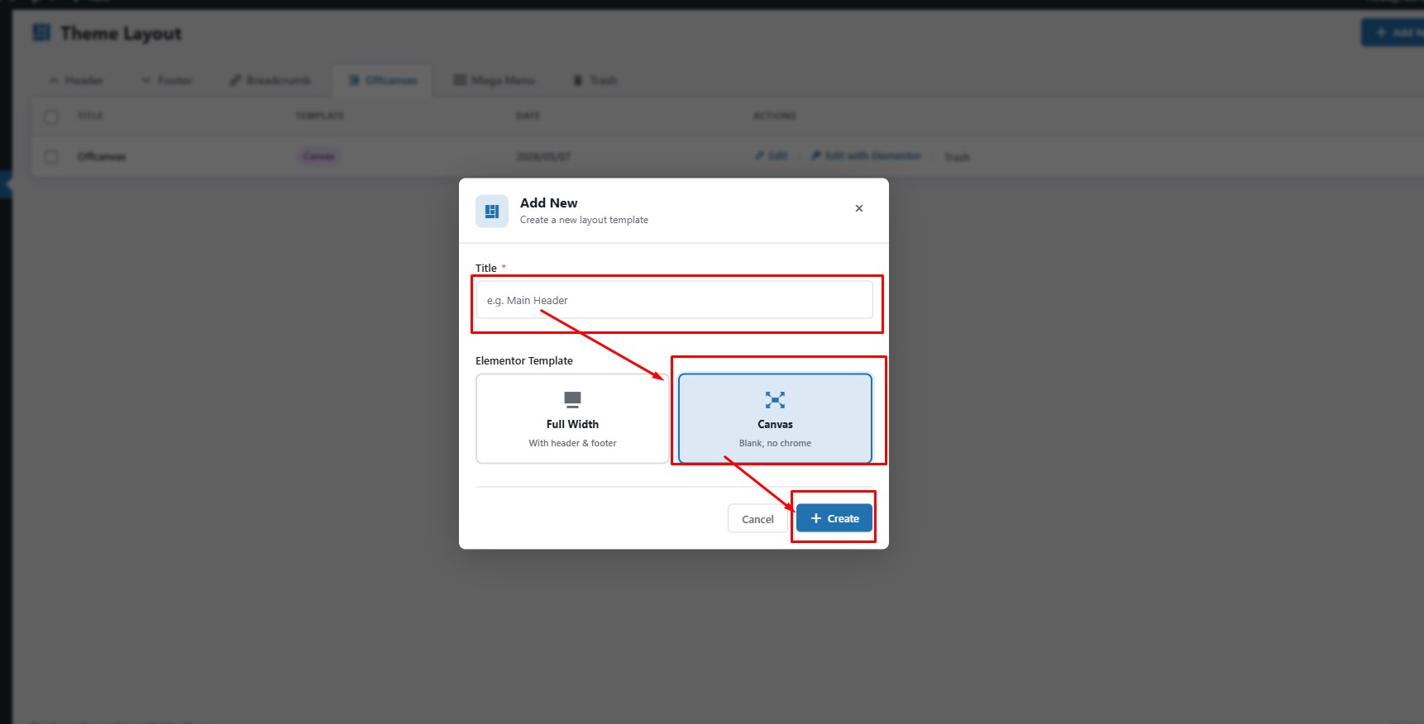The image size is (1424, 724).
Task: Open the Footer tab in Theme Layout
Action: (x=167, y=80)
